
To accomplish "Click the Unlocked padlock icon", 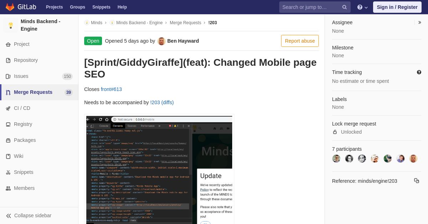I will coord(335,132).
